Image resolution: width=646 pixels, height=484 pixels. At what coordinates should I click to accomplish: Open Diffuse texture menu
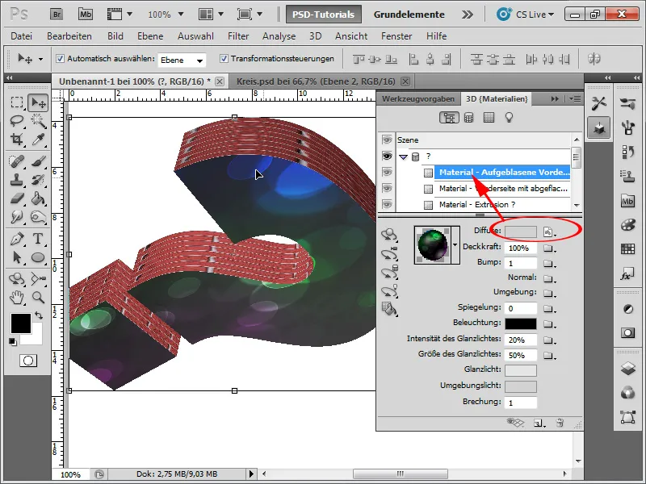[x=549, y=232]
